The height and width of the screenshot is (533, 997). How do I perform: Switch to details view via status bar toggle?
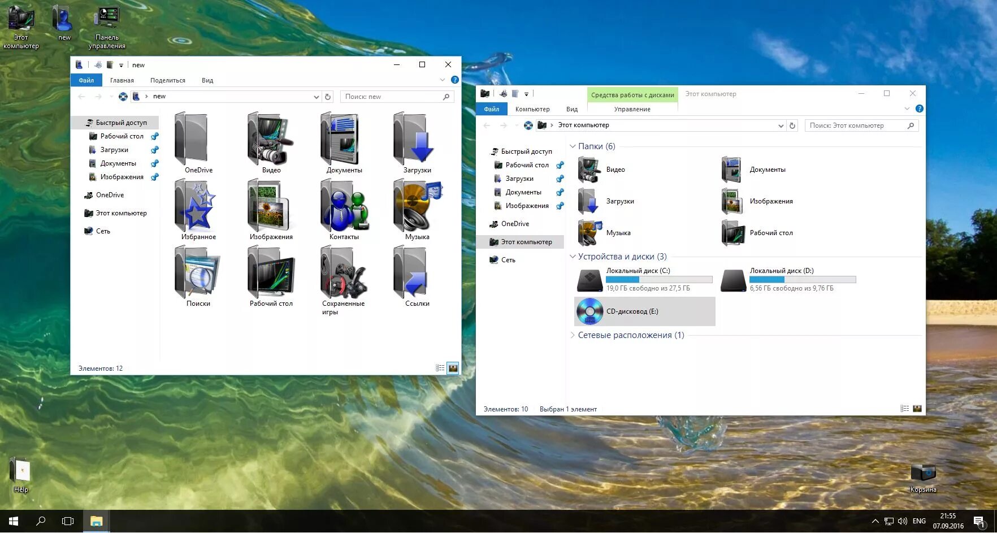tap(440, 368)
